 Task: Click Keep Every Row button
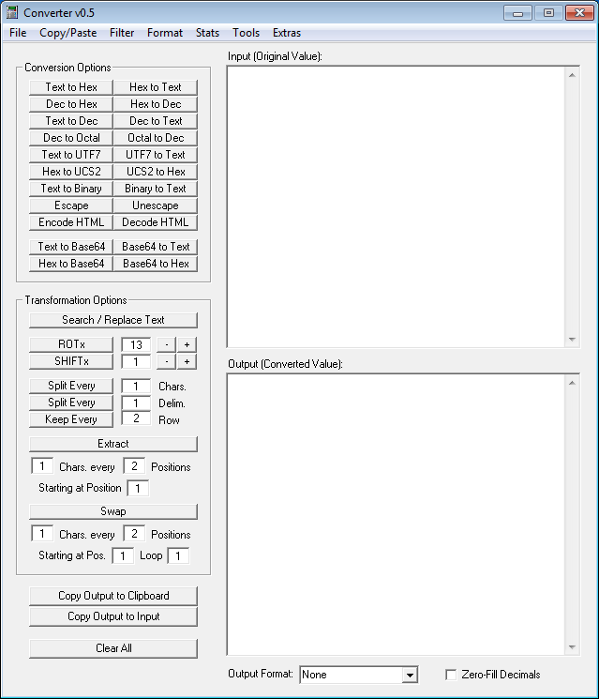[x=71, y=420]
